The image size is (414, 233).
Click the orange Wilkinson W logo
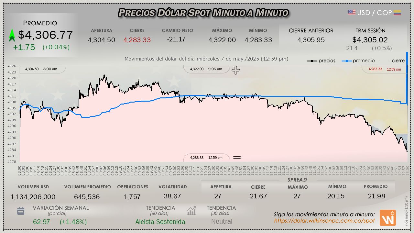[x=387, y=217]
